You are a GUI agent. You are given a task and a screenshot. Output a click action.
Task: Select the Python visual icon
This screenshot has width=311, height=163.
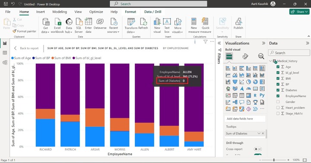(x=262, y=95)
